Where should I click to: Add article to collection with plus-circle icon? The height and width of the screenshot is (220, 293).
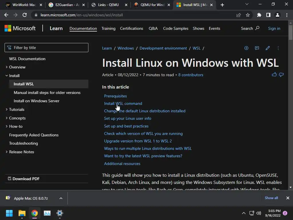pyautogui.click(x=246, y=48)
